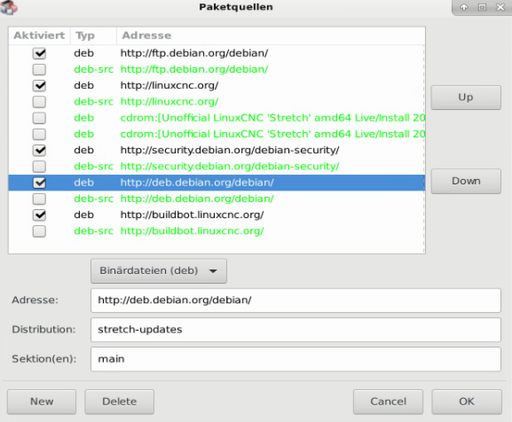Add a source with the New button
The image size is (512, 422).
pos(42,402)
